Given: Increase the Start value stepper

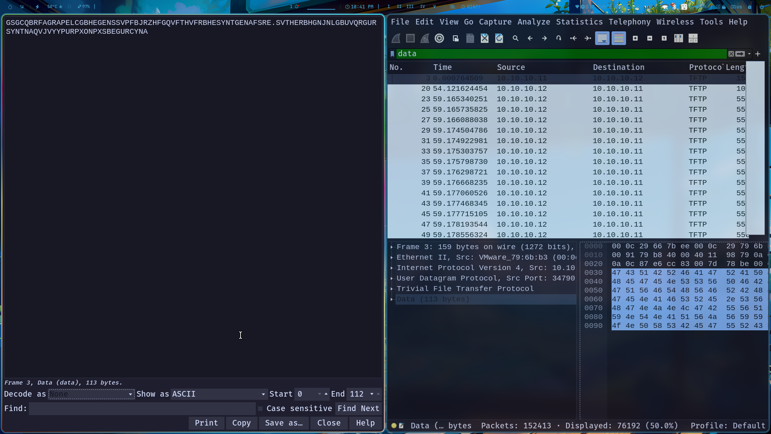Looking at the screenshot, I should click(x=326, y=394).
